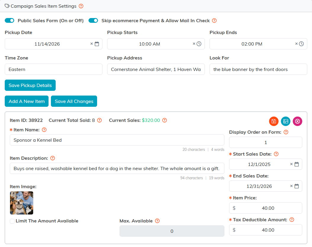
Task: Click help icon beside Item Name label
Action: 44,130
